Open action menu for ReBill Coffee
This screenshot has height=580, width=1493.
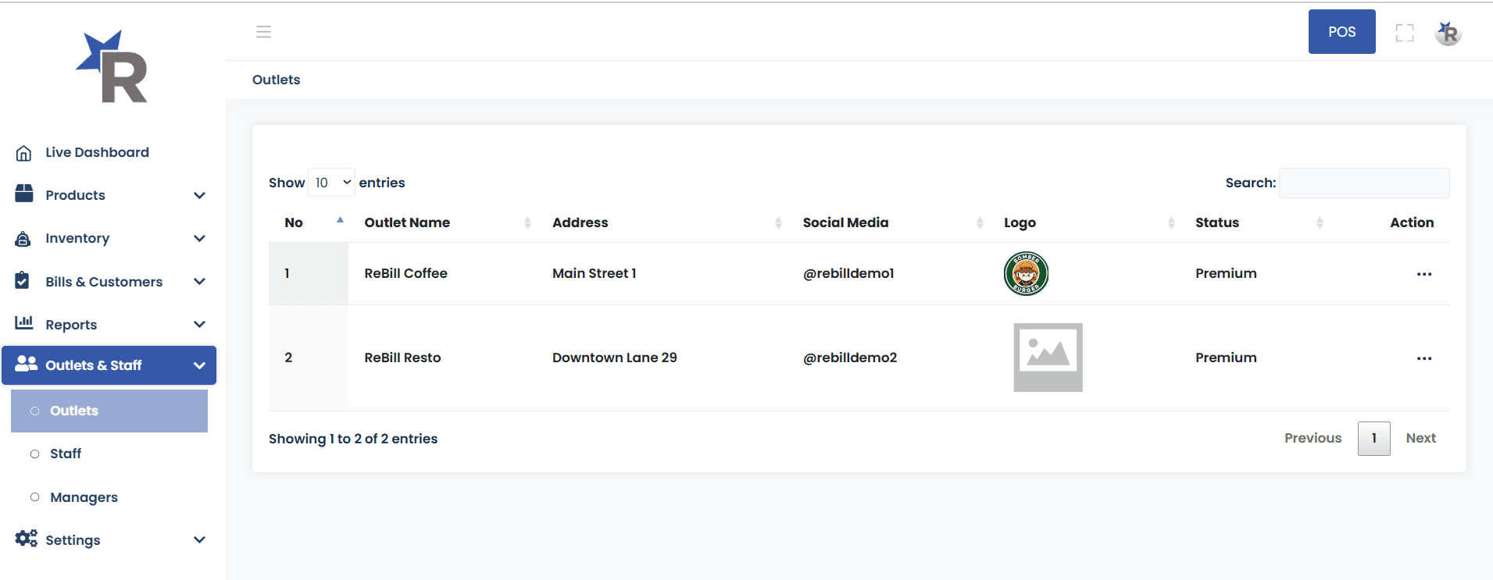[1423, 274]
